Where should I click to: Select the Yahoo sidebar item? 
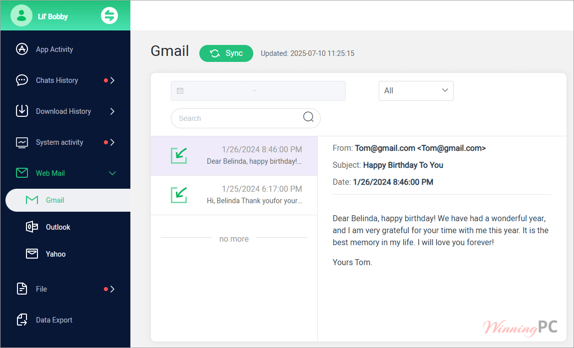tap(65, 254)
